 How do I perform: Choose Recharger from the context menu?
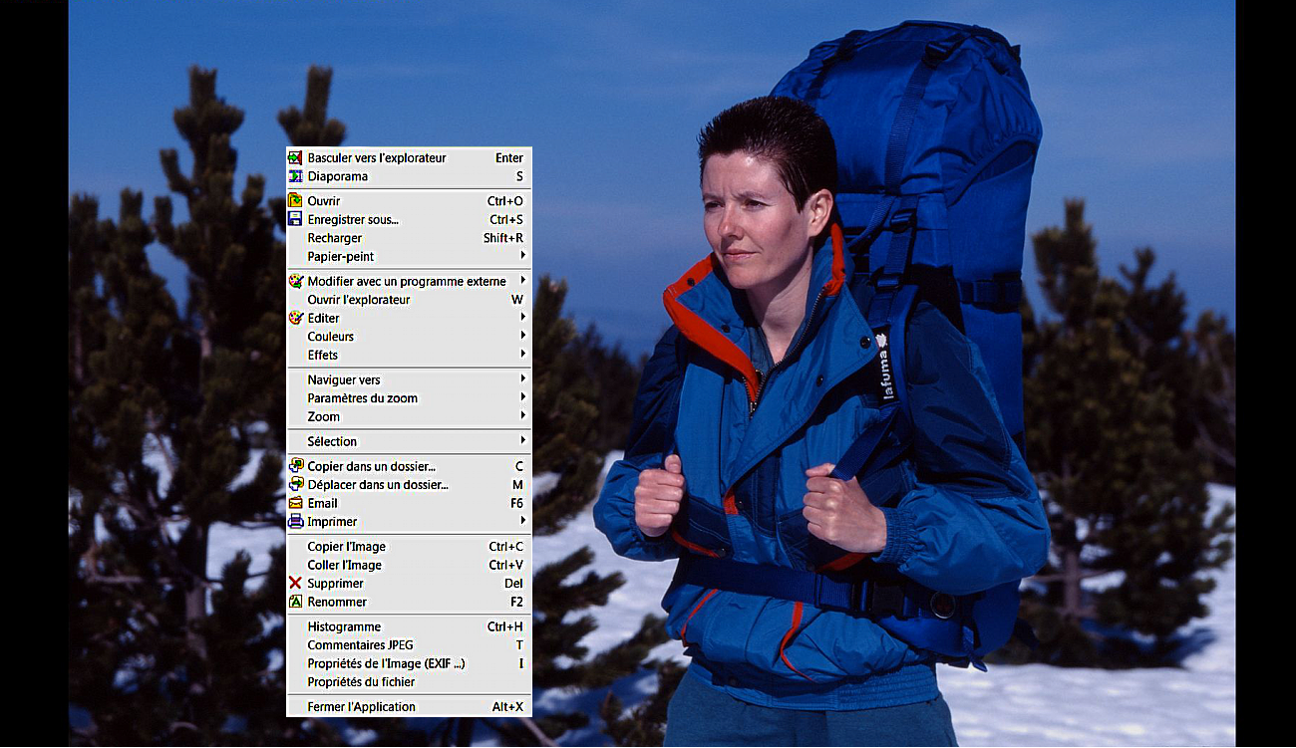(409, 238)
